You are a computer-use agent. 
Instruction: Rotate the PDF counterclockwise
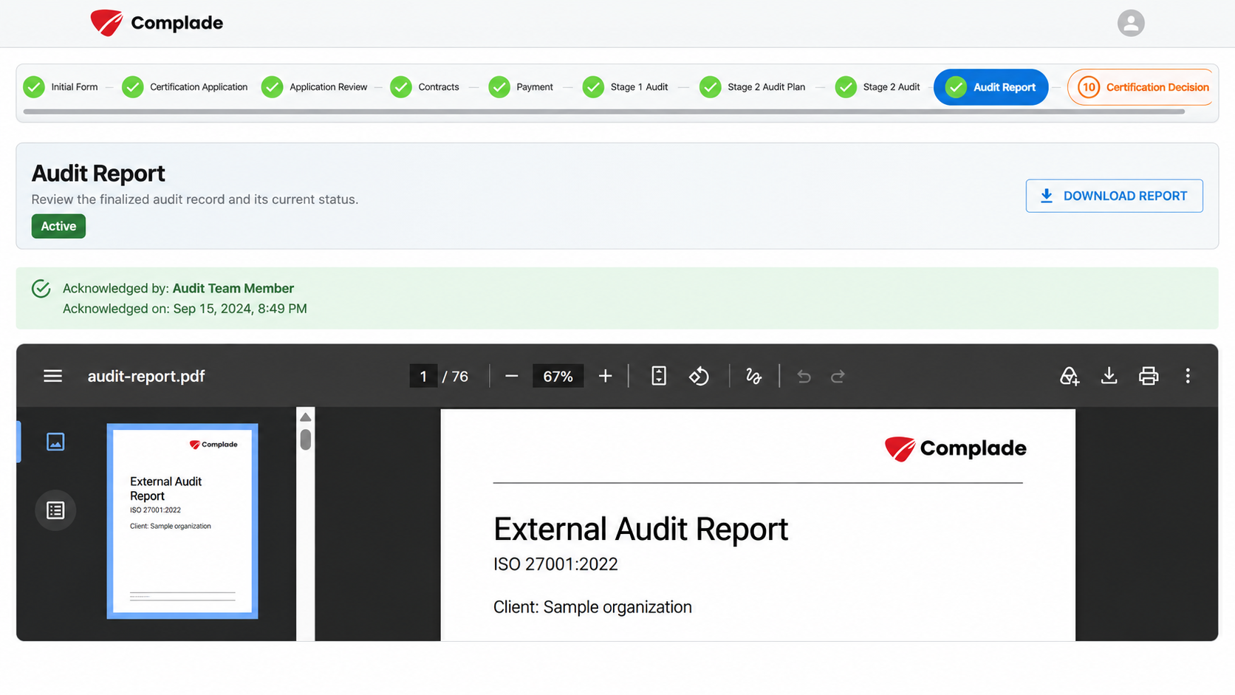pyautogui.click(x=699, y=376)
